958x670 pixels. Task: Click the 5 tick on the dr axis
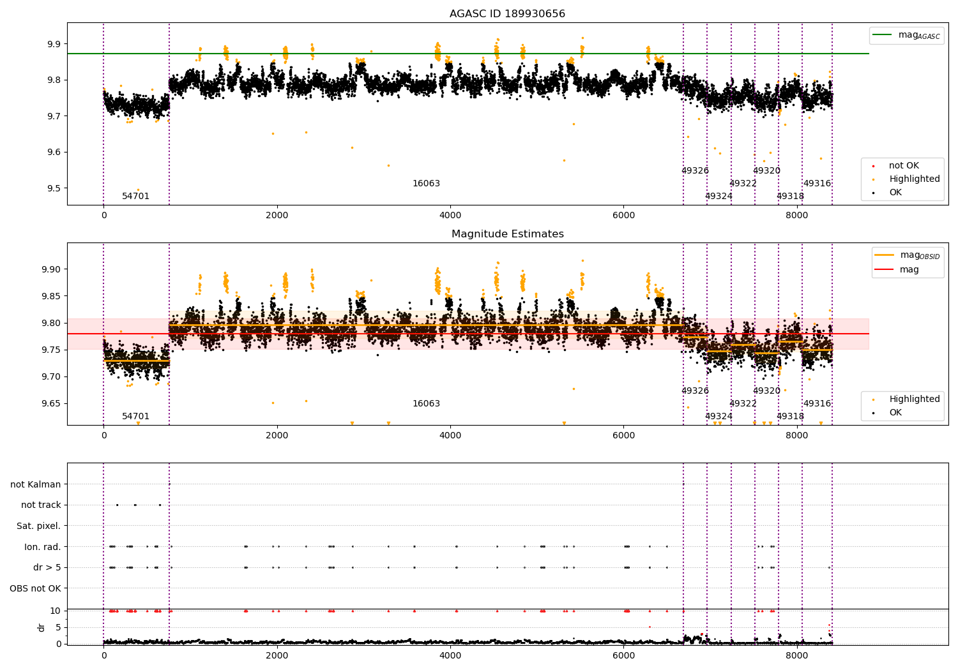tap(58, 627)
